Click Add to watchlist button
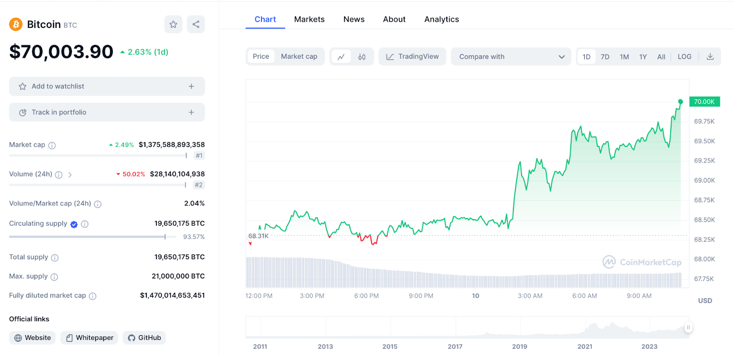The height and width of the screenshot is (355, 734). 107,86
